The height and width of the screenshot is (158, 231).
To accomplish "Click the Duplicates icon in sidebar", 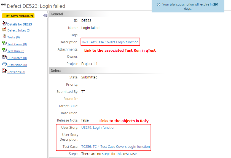I will [4, 57].
